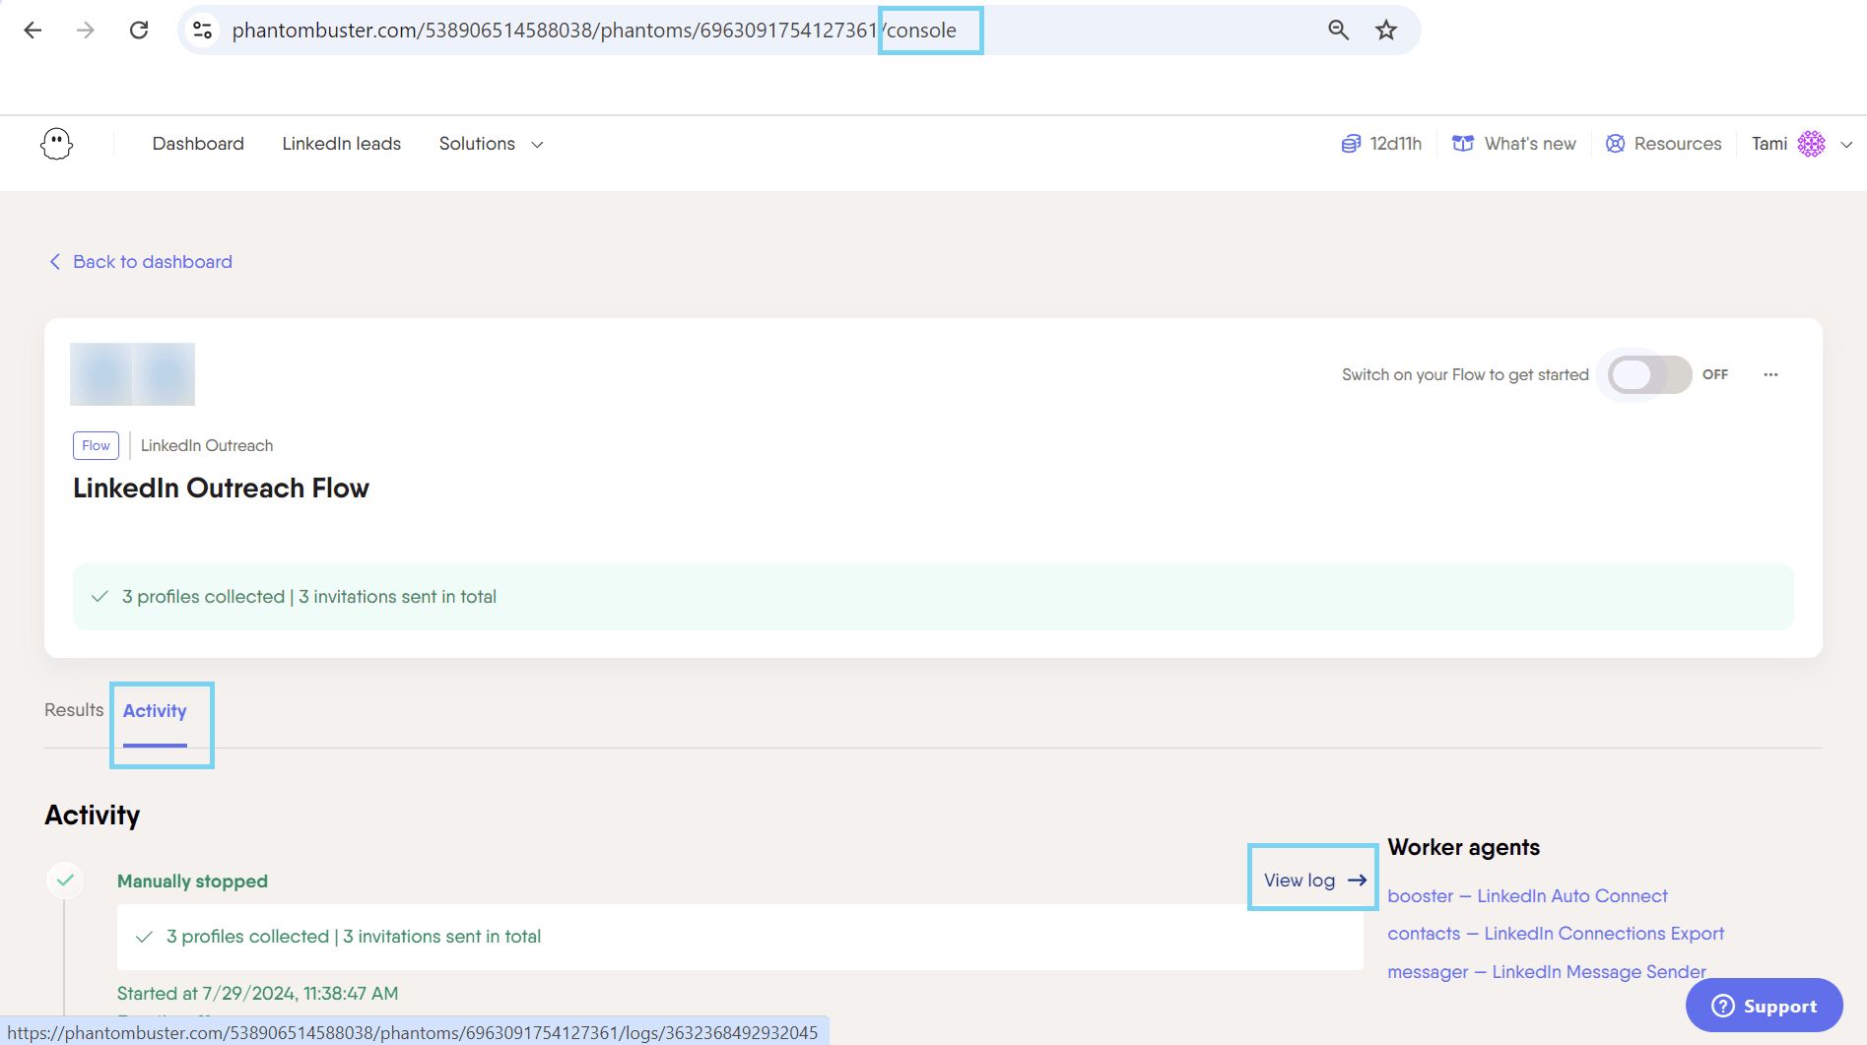Switch to the Results tab
The width and height of the screenshot is (1867, 1045).
74,710
